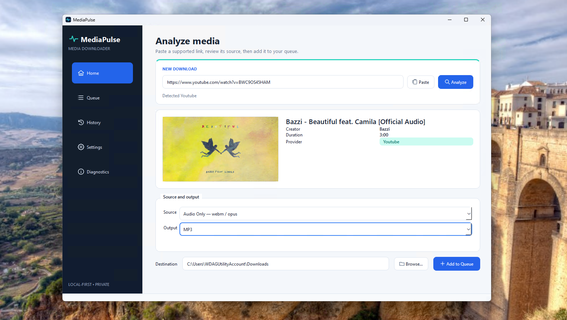Click the Home house icon
567x320 pixels.
coord(81,73)
